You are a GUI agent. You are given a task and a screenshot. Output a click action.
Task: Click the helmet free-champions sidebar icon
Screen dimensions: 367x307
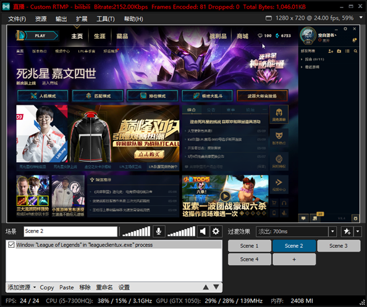coord(279,115)
